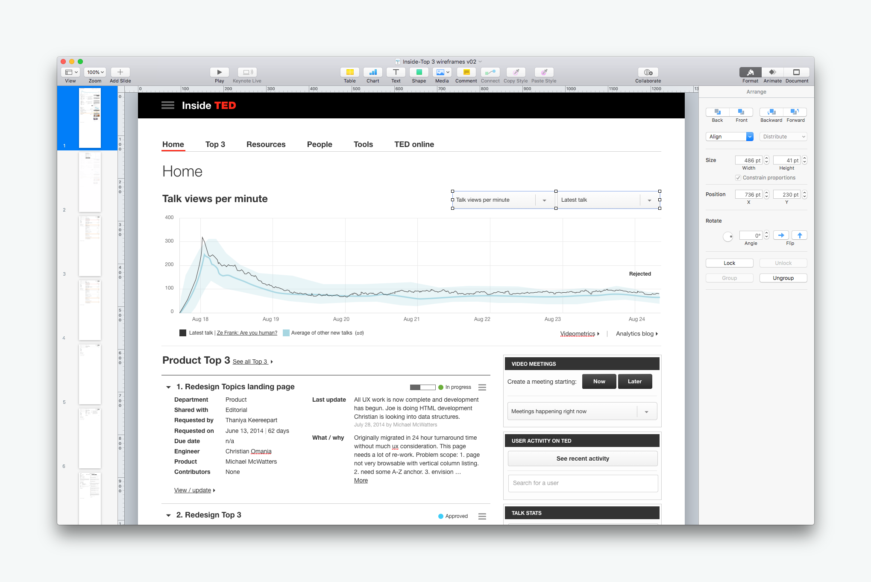Add a Comment
871x582 pixels.
click(x=466, y=72)
